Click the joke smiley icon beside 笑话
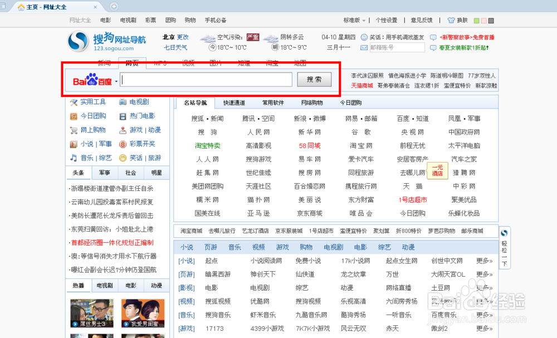The image size is (557, 338). [364, 37]
